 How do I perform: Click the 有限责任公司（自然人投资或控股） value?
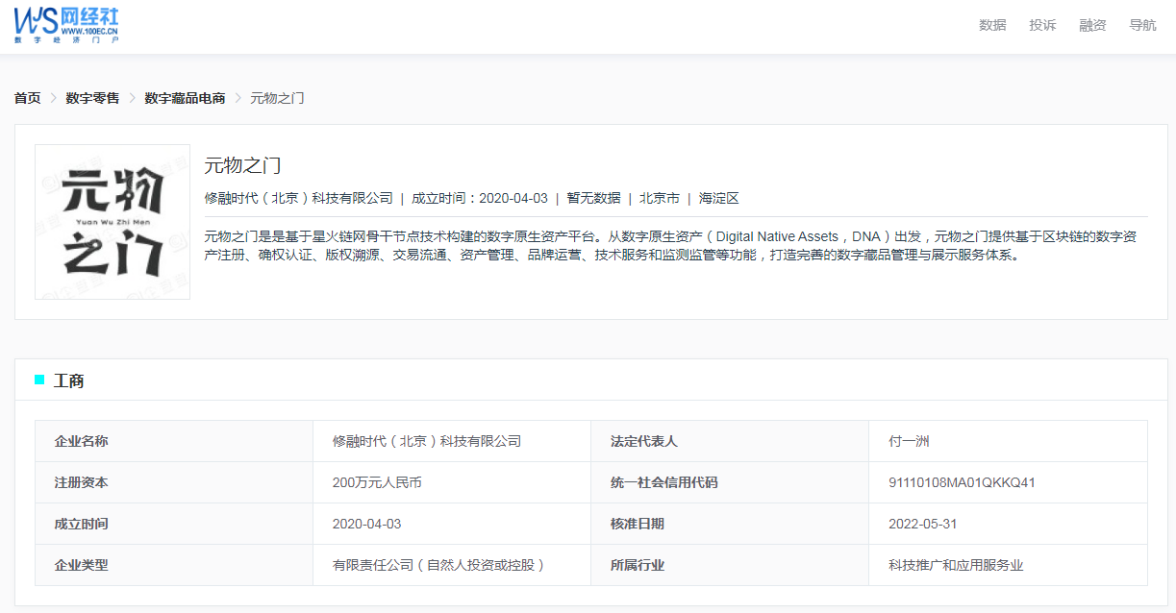439,565
